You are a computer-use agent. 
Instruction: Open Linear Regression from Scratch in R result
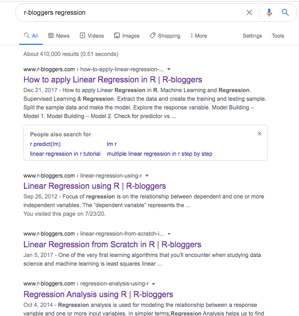[112, 244]
